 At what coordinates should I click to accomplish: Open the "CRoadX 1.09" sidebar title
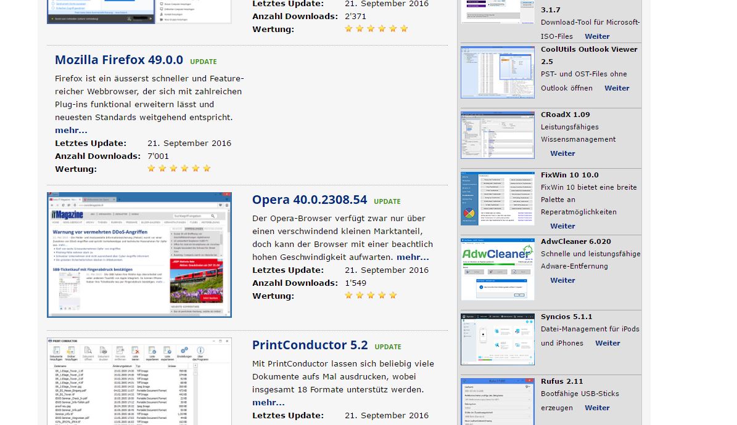click(x=565, y=115)
